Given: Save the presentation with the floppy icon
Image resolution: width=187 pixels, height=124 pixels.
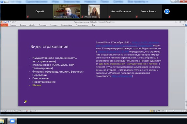Looking at the screenshot, I should pos(5,22).
